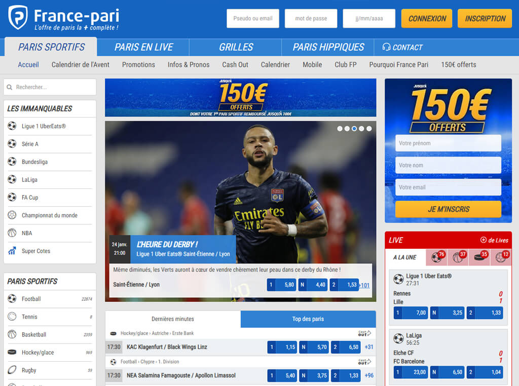This screenshot has width=519, height=386.
Task: Select the A LA UNE live tab
Action: pos(405,257)
